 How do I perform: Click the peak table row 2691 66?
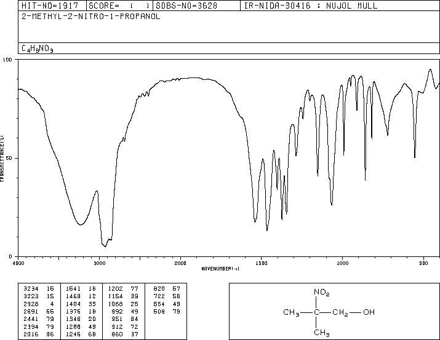tap(39, 311)
